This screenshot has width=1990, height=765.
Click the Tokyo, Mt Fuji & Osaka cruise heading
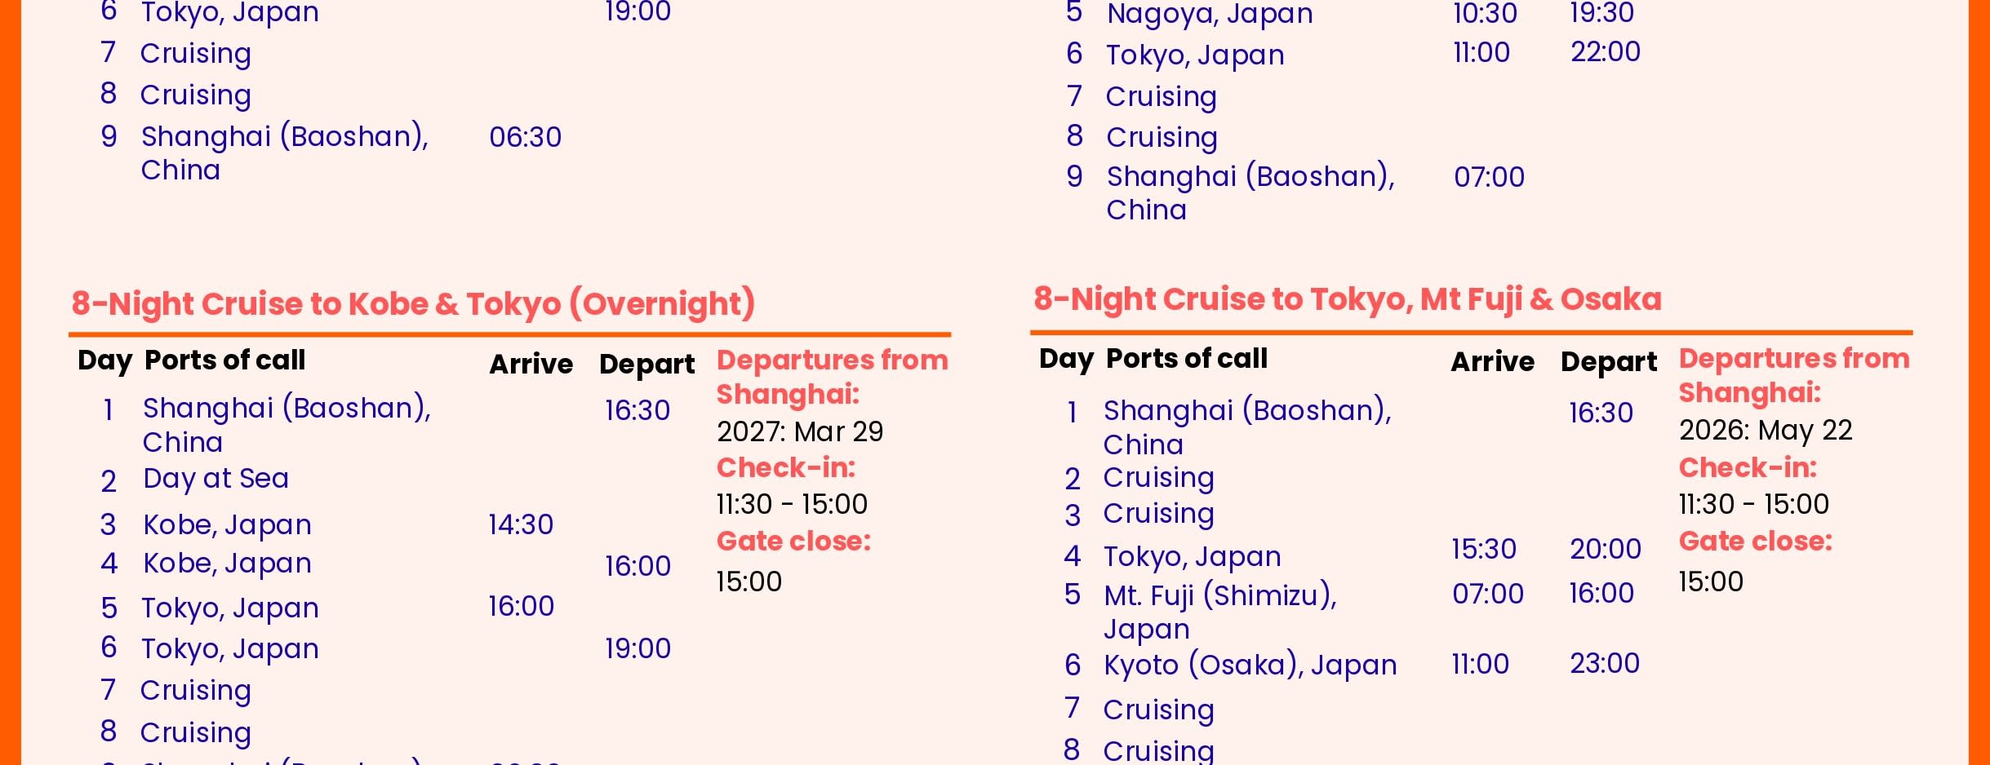1347,299
